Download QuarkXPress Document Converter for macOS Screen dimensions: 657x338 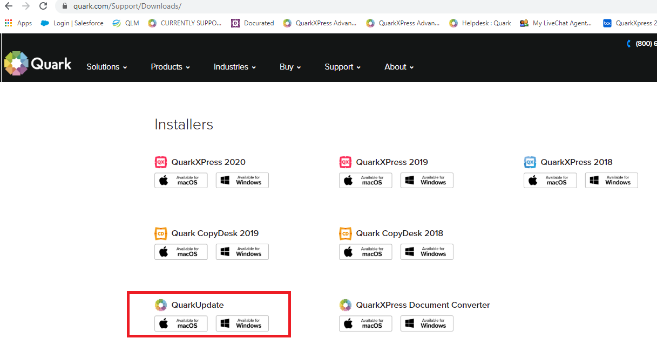click(x=365, y=323)
